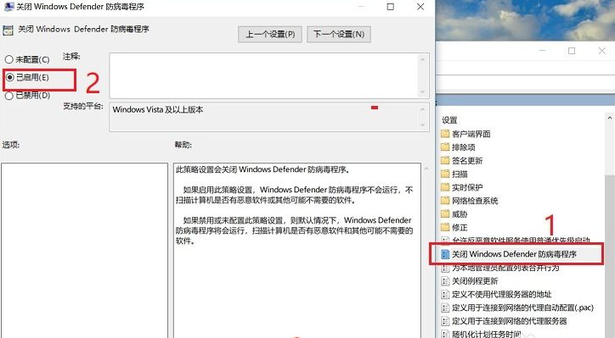Viewport: 615px width, 338px height.
Task: Open the 扫描 folder icon
Action: (445, 174)
